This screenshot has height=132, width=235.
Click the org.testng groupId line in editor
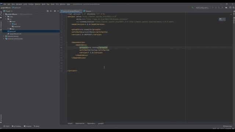[94, 48]
